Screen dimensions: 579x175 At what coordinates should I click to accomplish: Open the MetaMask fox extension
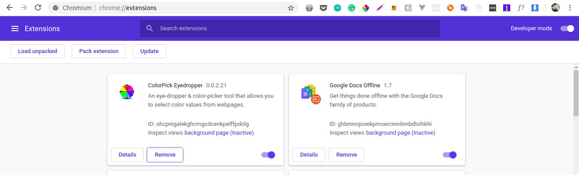pyautogui.click(x=394, y=8)
